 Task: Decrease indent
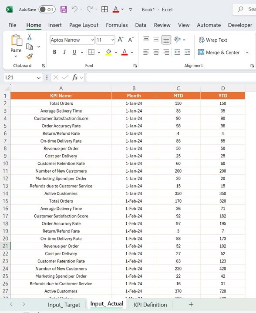click(177, 52)
